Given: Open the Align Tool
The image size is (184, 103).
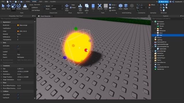Looking at the screenshot, I should tap(80, 7).
